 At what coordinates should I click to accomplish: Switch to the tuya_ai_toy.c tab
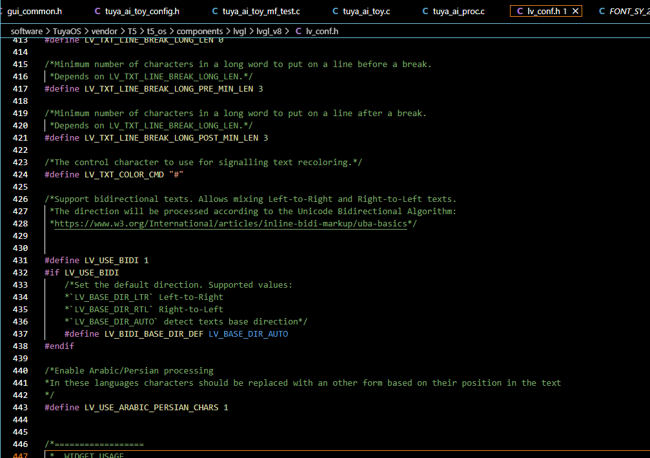(366, 12)
